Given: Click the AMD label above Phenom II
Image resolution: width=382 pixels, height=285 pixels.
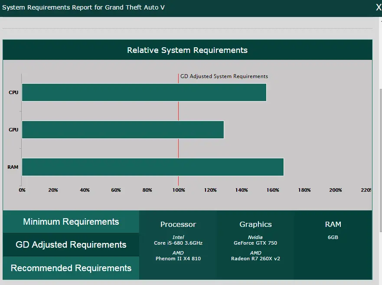Looking at the screenshot, I should point(178,253).
